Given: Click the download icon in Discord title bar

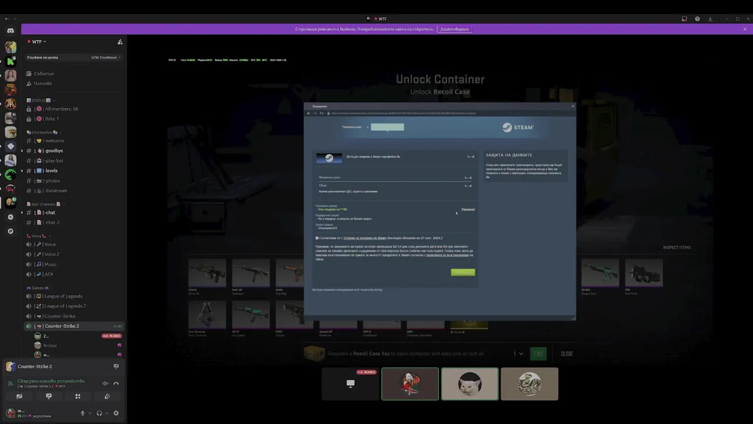Looking at the screenshot, I should coord(710,19).
